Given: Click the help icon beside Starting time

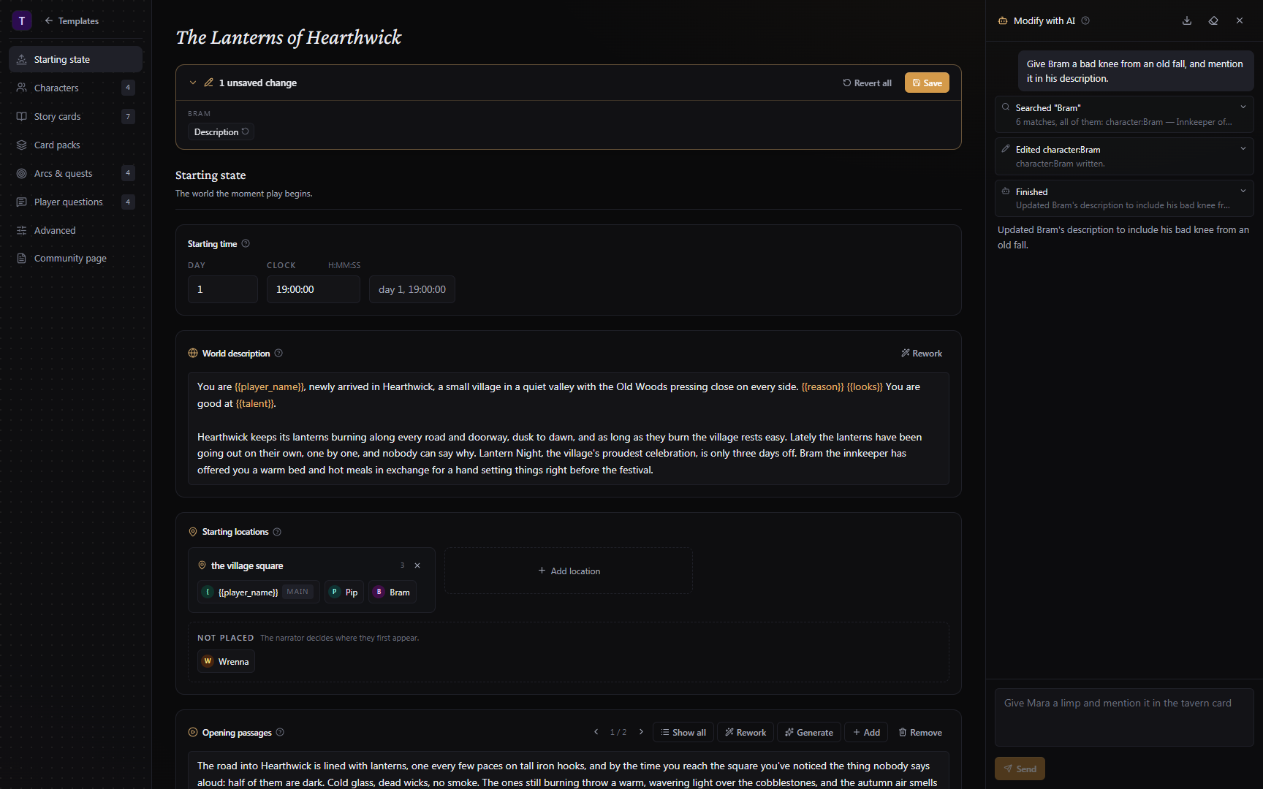Looking at the screenshot, I should (x=246, y=244).
